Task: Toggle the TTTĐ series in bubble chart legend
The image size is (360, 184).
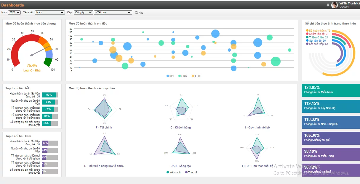Action: point(196,76)
